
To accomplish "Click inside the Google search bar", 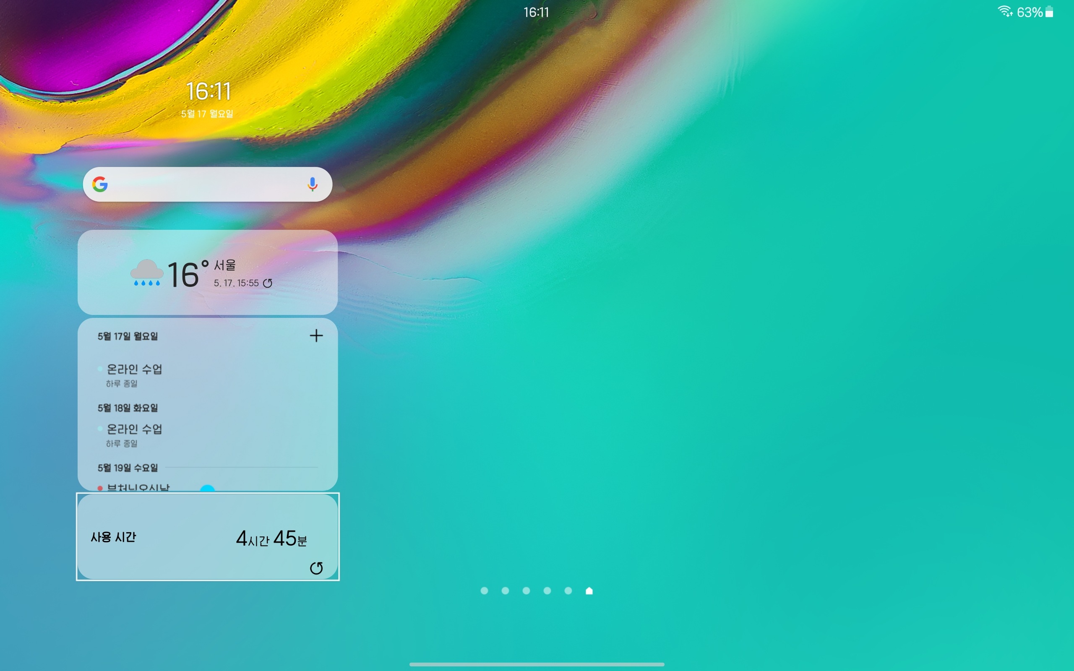I will click(x=204, y=184).
